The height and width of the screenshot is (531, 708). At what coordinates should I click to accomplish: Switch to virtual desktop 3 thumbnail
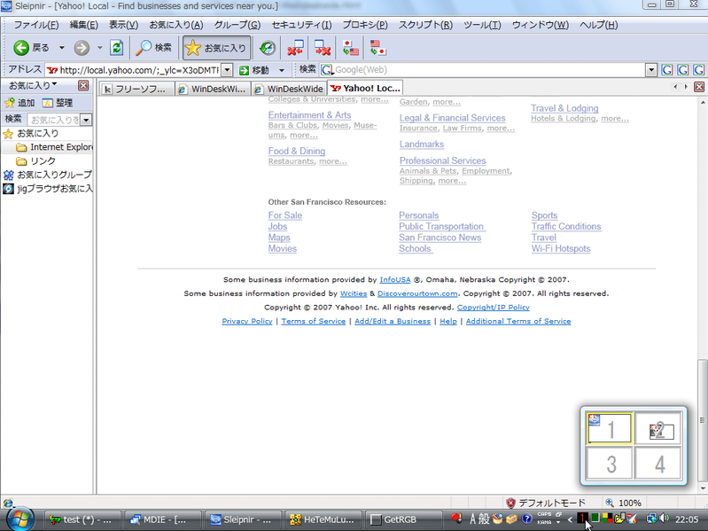click(609, 464)
